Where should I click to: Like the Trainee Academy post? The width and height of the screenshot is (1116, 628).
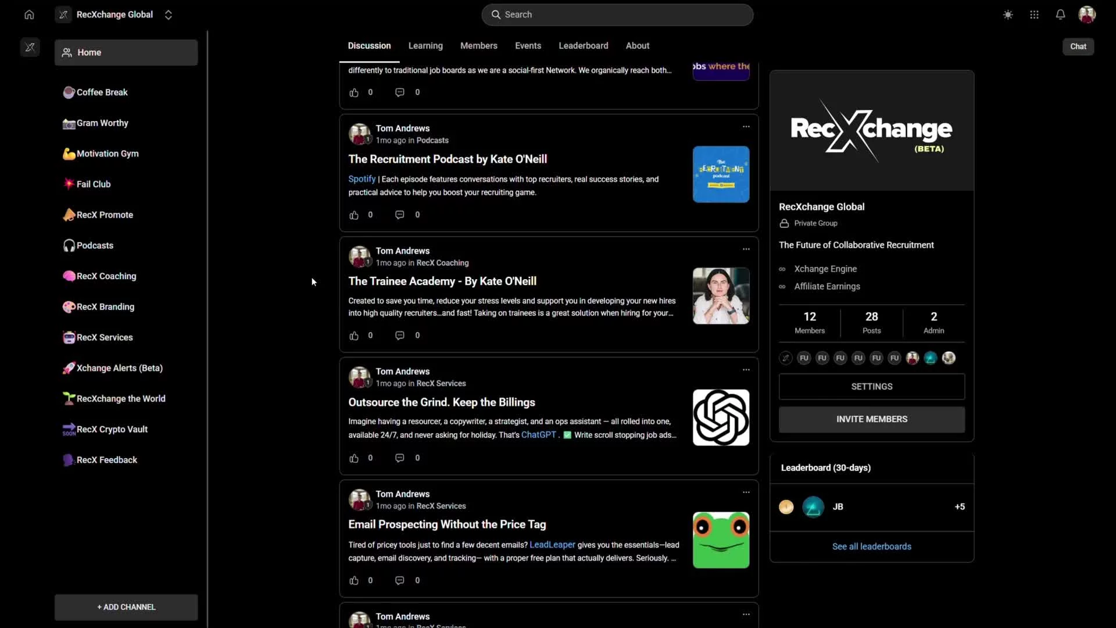click(x=354, y=336)
